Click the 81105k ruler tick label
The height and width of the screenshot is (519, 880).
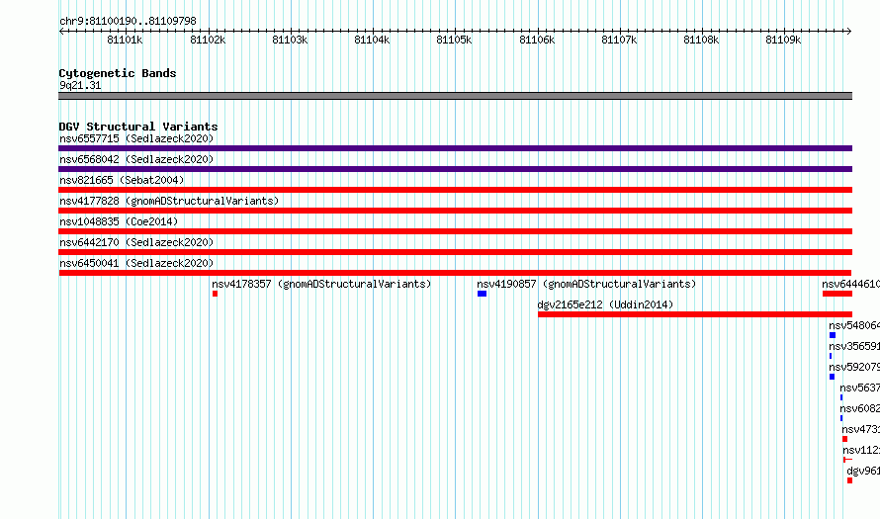pyautogui.click(x=454, y=40)
